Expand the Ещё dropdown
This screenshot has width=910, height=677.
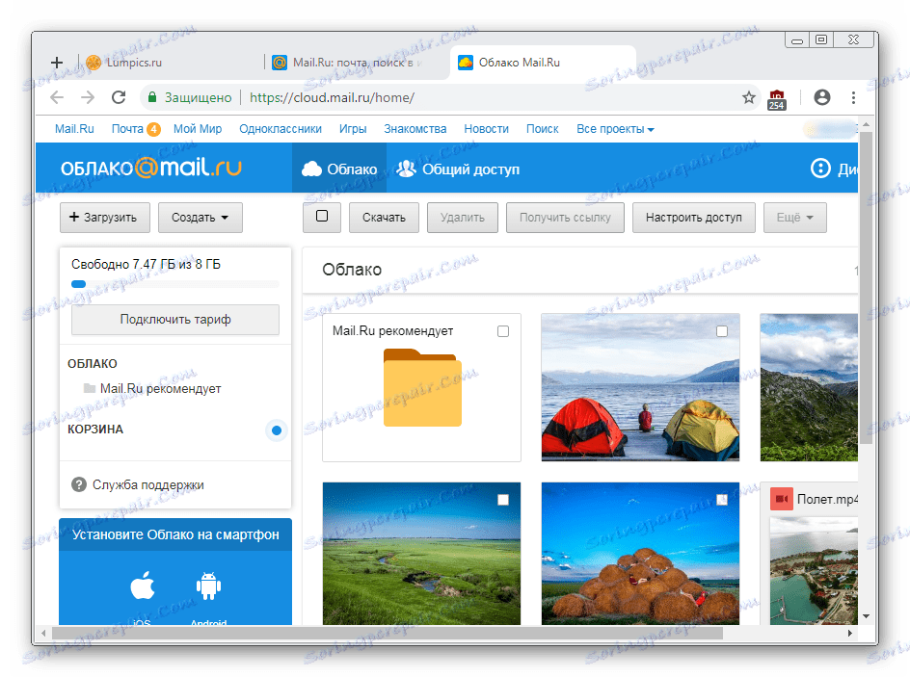(794, 218)
